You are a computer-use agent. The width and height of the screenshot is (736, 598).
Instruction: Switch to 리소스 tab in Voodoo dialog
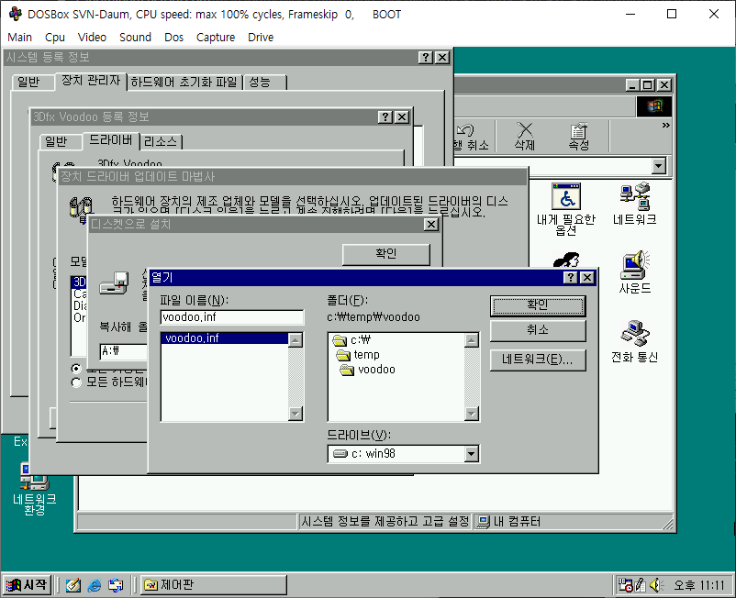(161, 141)
